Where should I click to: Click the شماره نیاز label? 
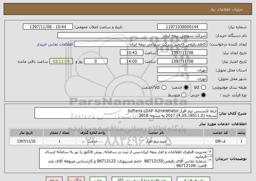[x=237, y=27]
